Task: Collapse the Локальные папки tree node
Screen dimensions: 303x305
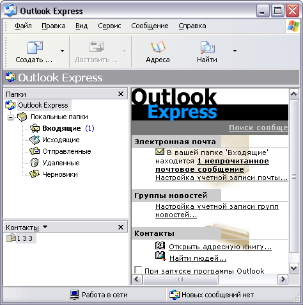Action: pos(10,117)
